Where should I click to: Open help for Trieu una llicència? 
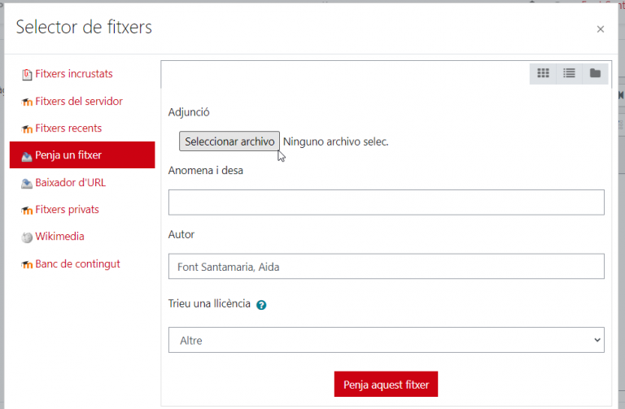[261, 305]
